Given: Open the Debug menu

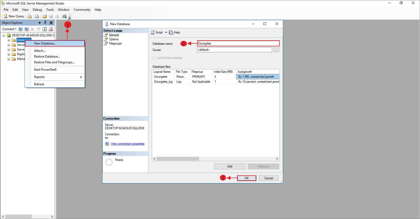Looking at the screenshot, I should click(37, 10).
